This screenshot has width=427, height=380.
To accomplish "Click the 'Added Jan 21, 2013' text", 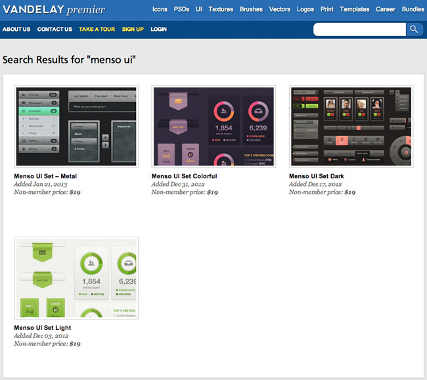I will pos(41,184).
